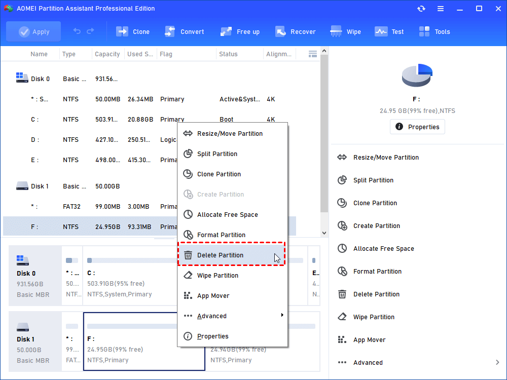Click the Resize/Move arrows icon in right panel
Viewport: 507px width, 380px height.
(342, 158)
